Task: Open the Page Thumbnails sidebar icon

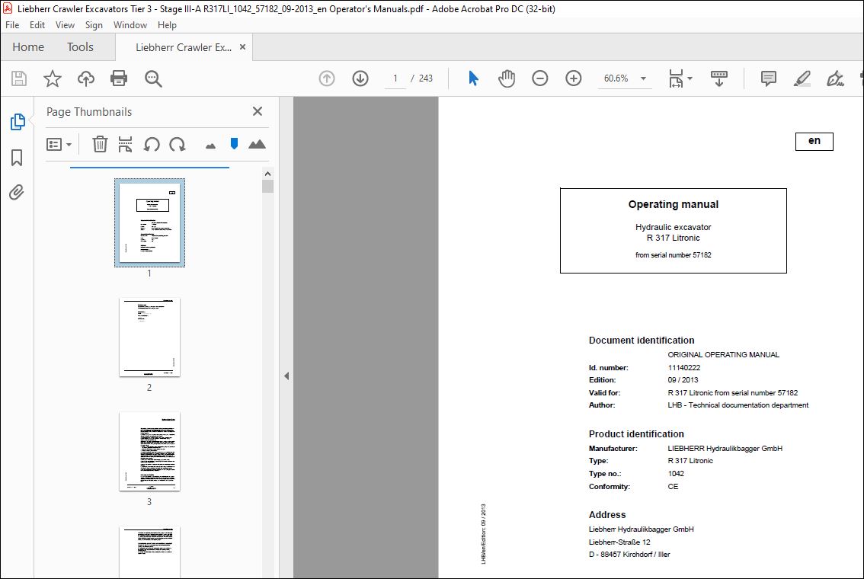Action: 17,122
